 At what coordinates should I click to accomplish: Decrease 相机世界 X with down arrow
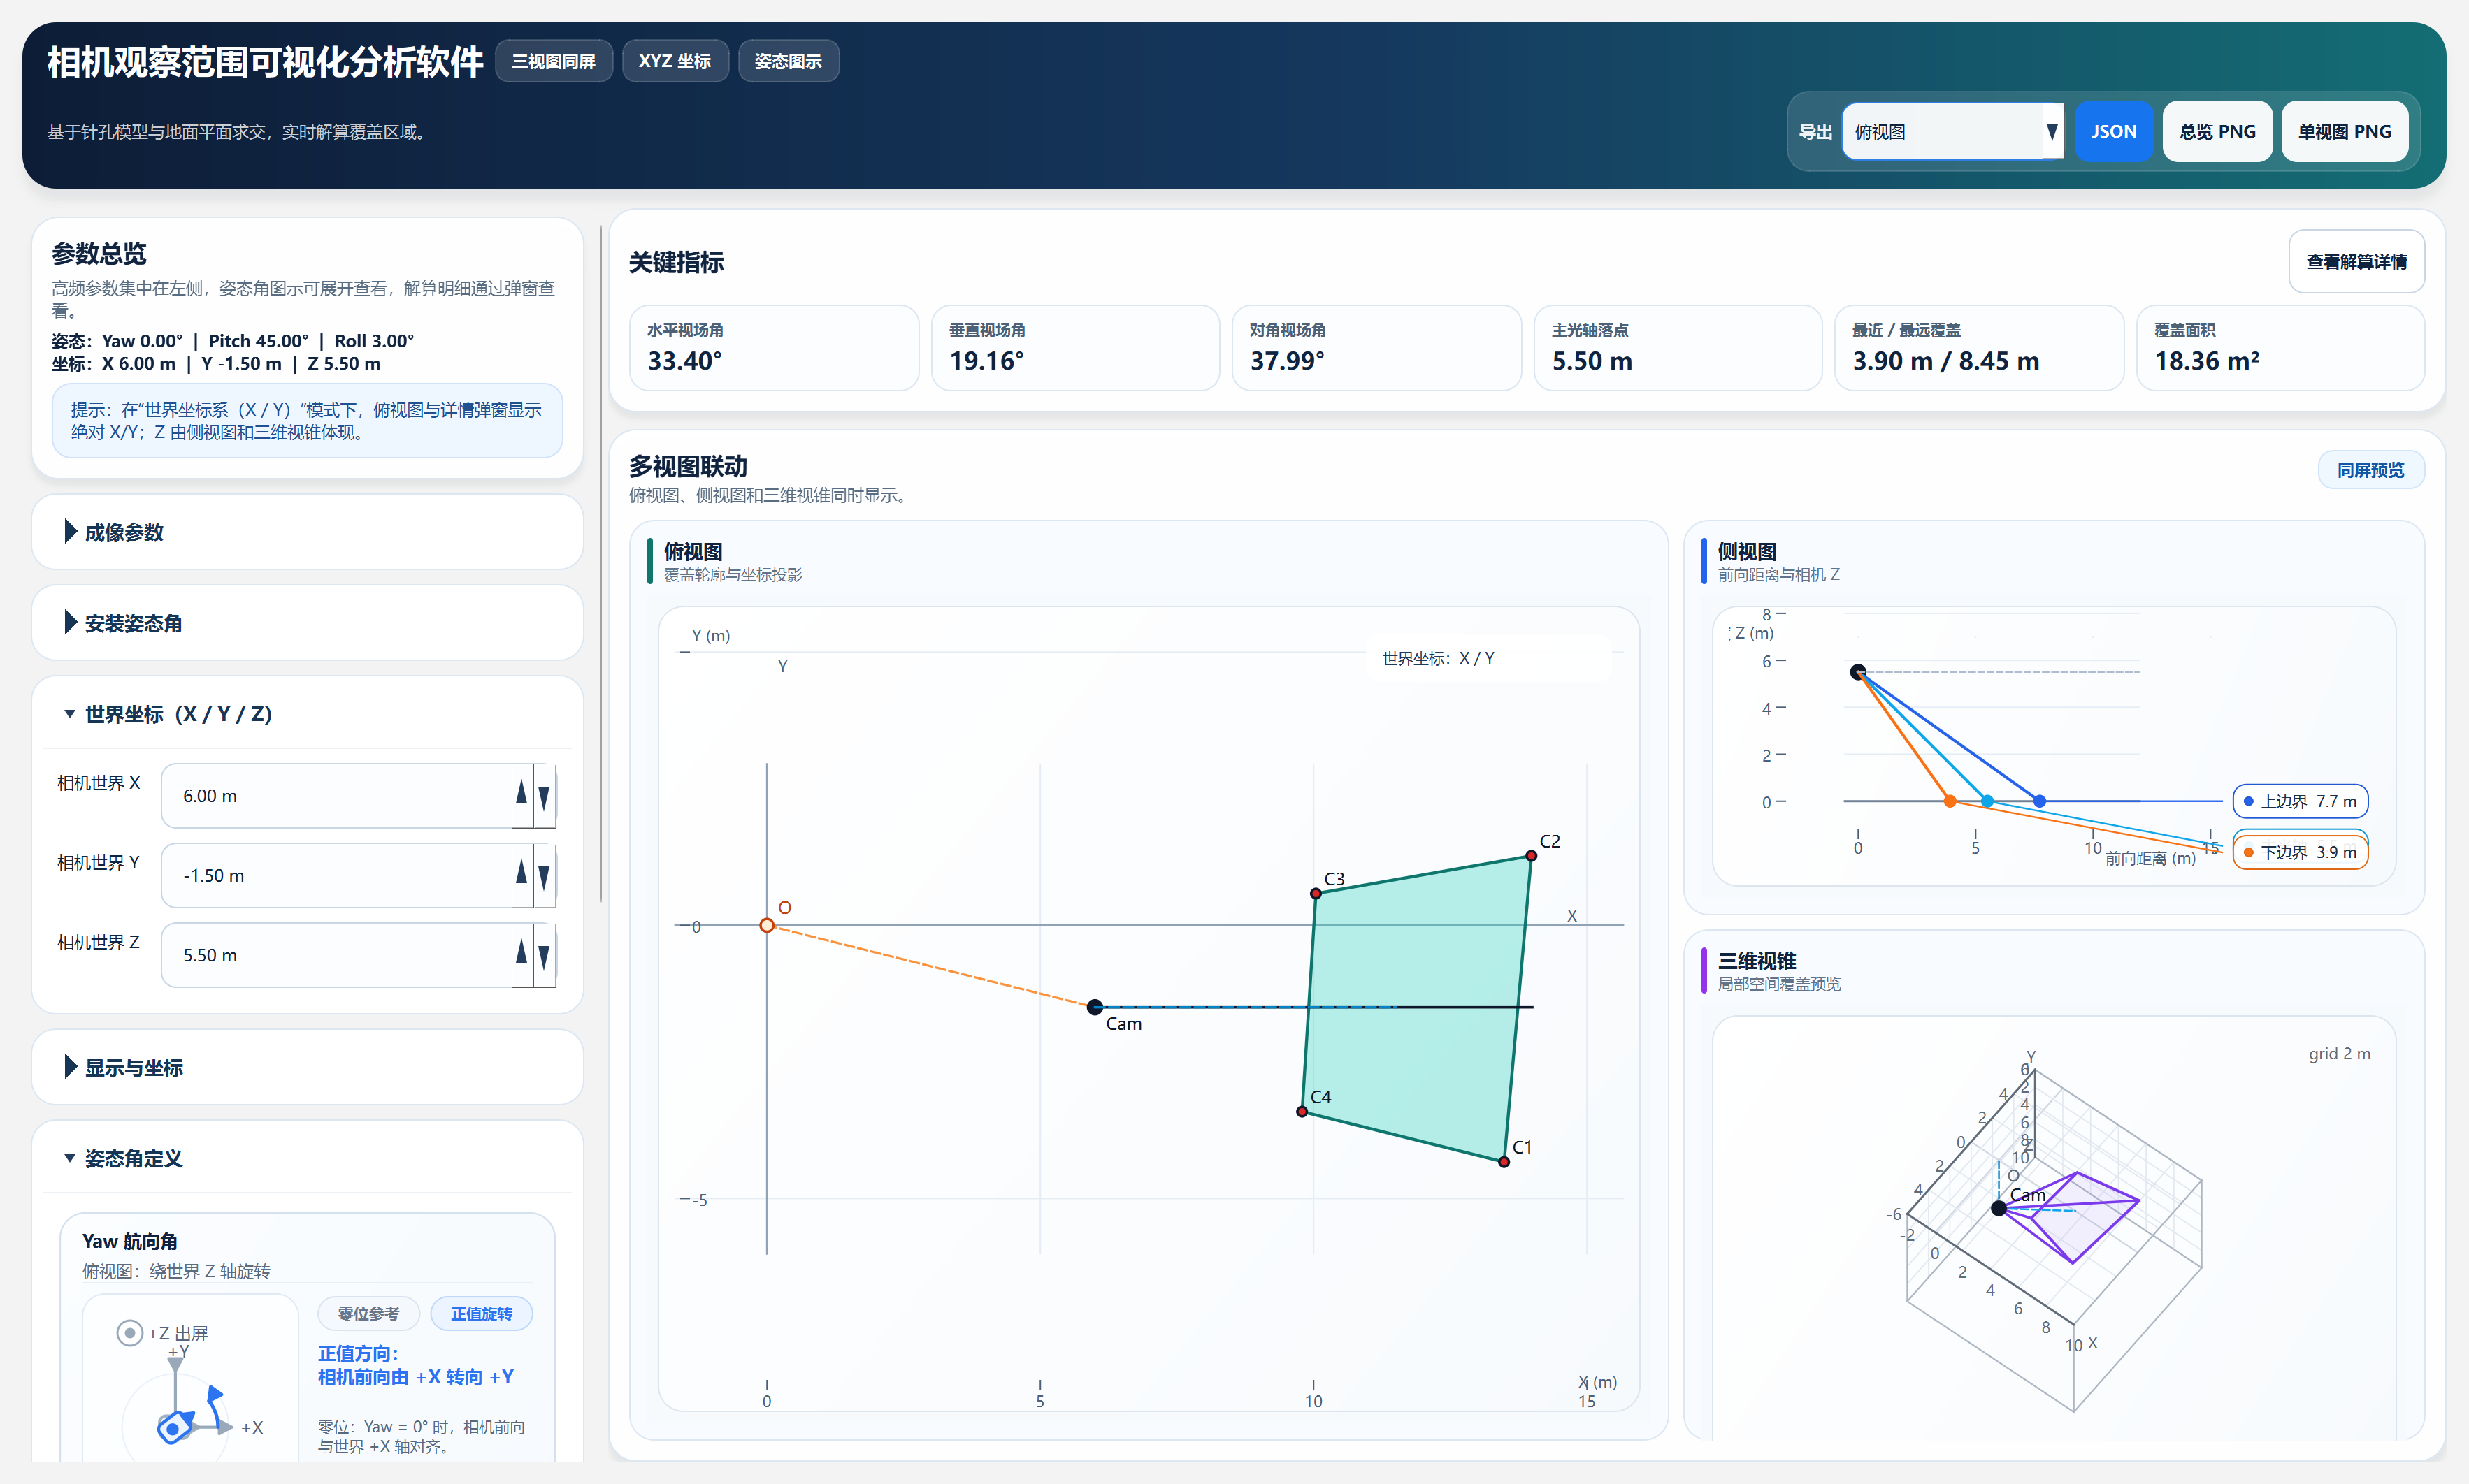coord(543,797)
